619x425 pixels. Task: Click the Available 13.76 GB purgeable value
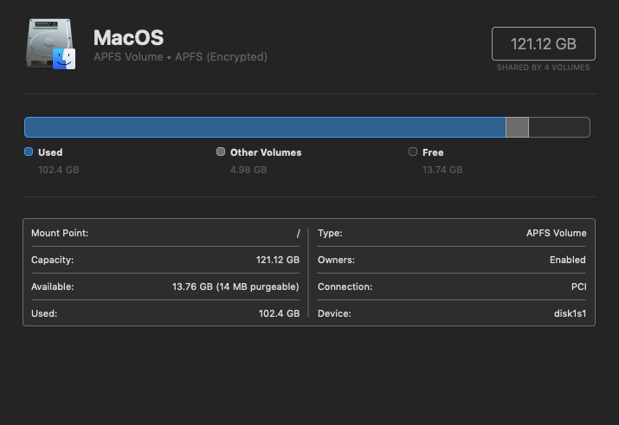235,287
